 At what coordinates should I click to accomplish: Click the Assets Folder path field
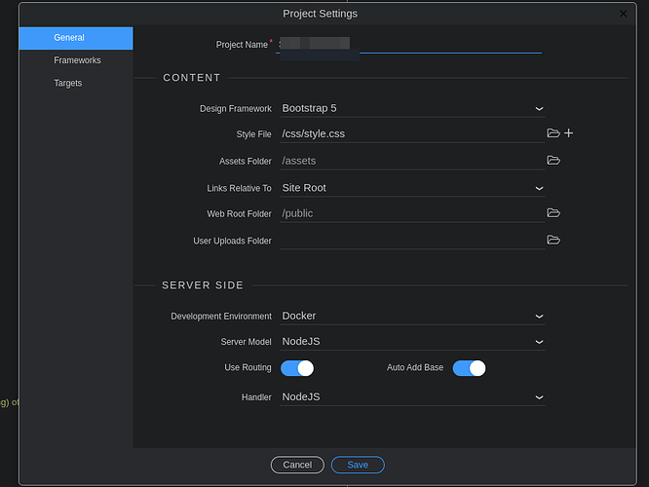click(x=412, y=161)
